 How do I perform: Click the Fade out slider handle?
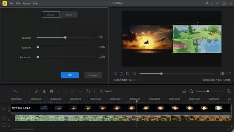[x=38, y=57]
